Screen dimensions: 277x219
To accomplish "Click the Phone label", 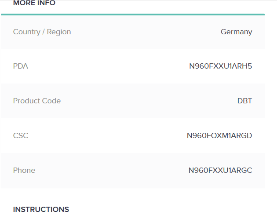I will coord(24,170).
